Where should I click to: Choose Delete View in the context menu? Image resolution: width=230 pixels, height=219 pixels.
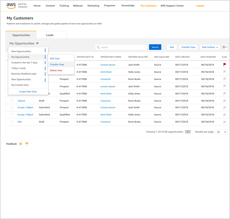(56, 70)
